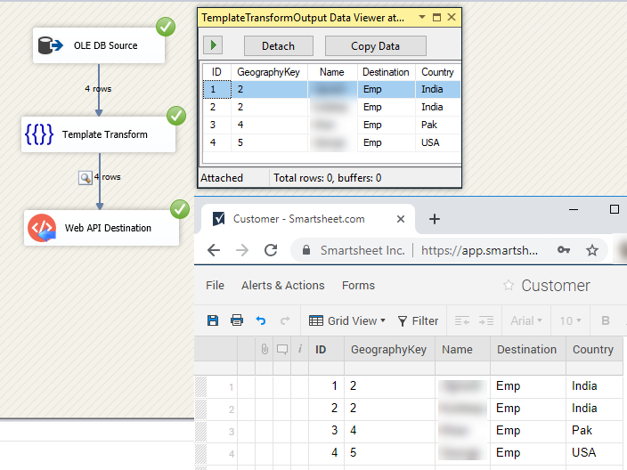Redo change in Smartsheet toolbar

pos(285,320)
